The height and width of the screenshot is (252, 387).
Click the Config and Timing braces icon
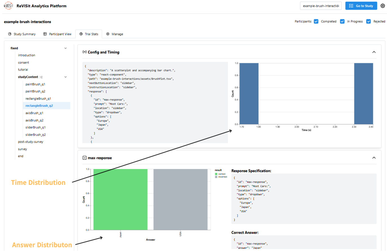tap(84, 52)
